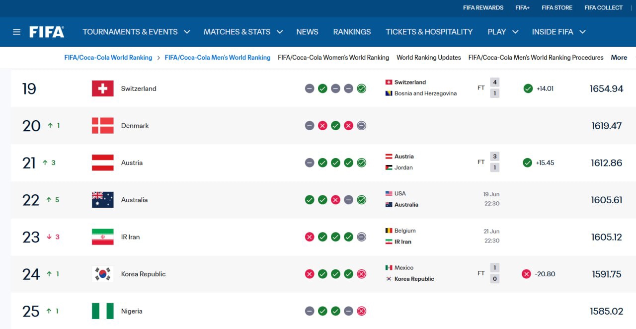Click Denmark's first red loss form icon
This screenshot has width=636, height=329.
tap(322, 126)
